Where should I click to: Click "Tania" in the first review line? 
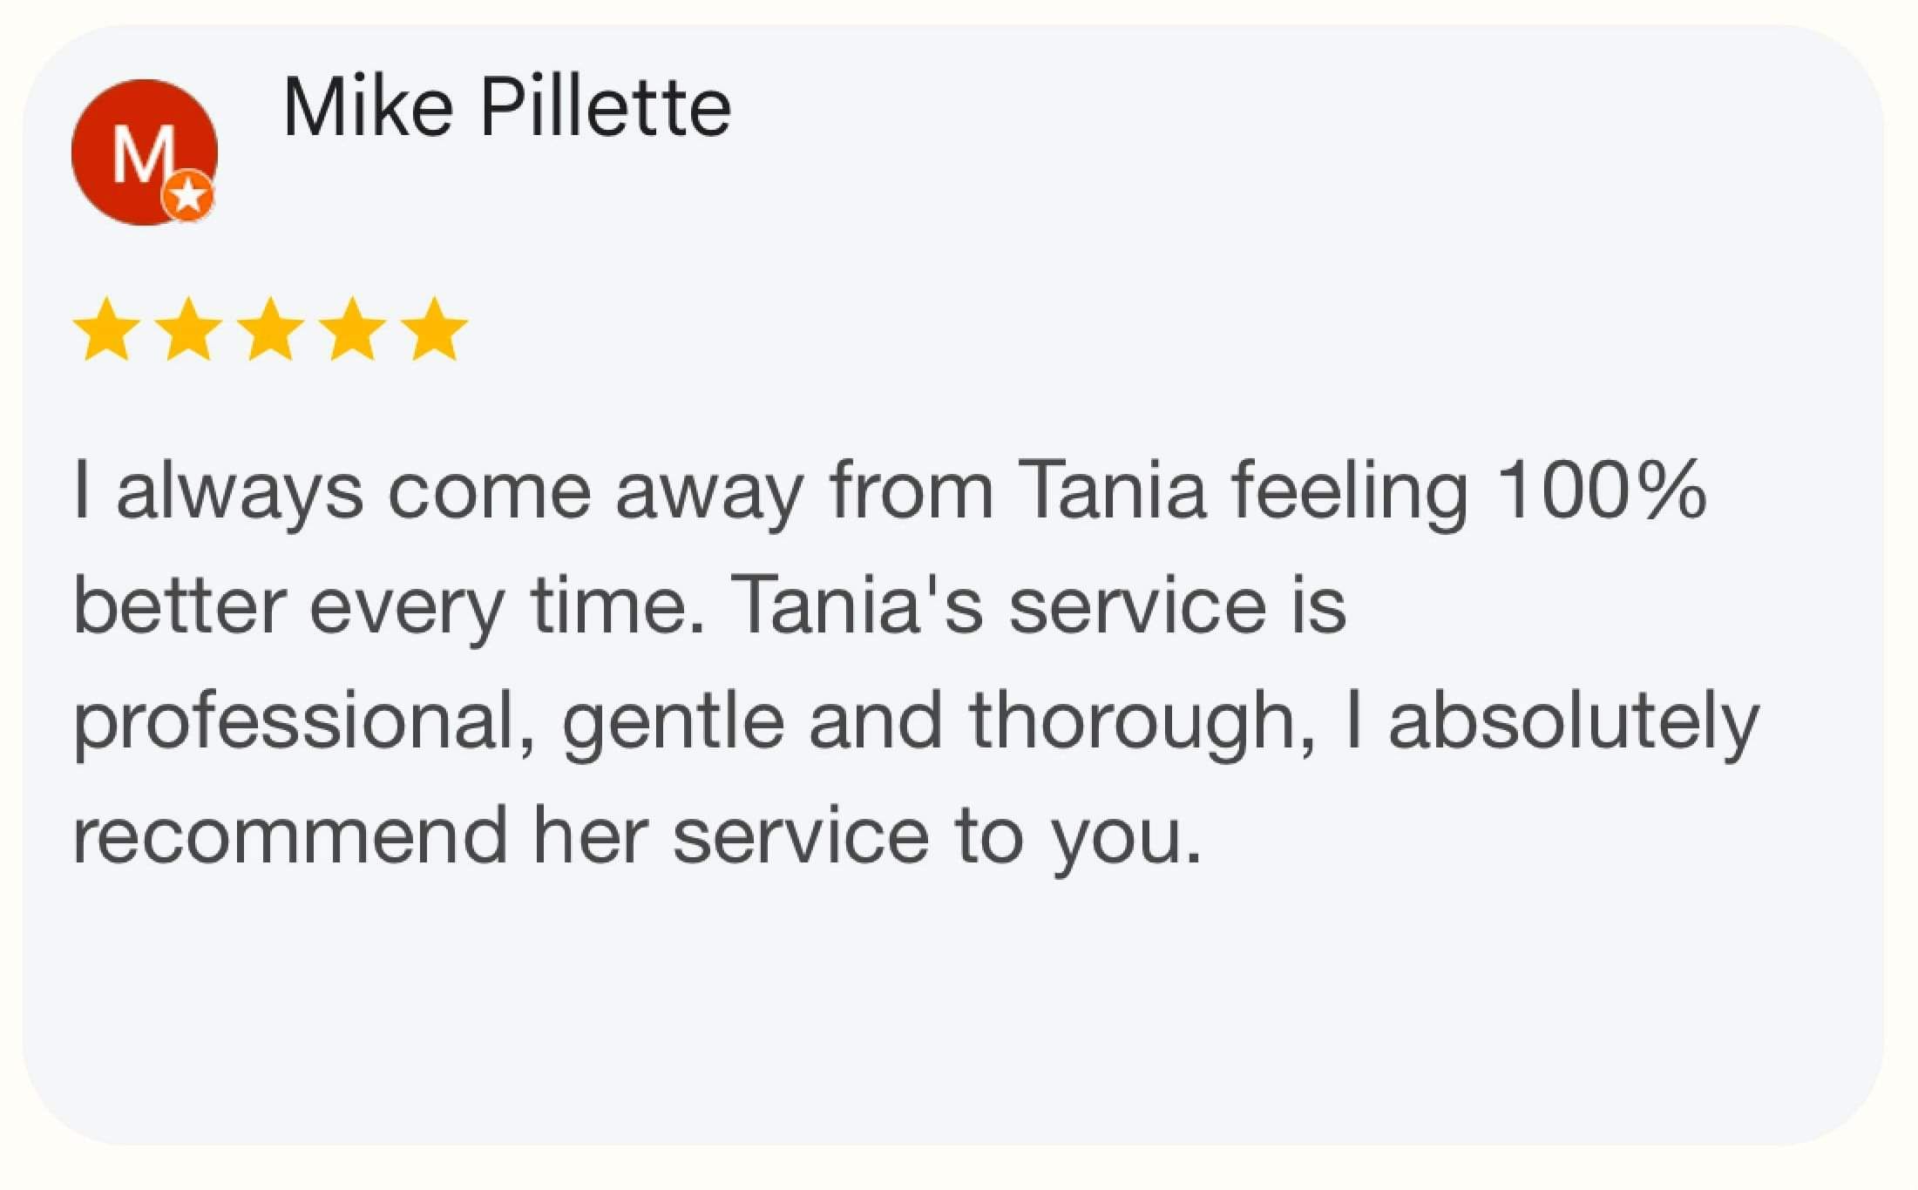(1112, 491)
